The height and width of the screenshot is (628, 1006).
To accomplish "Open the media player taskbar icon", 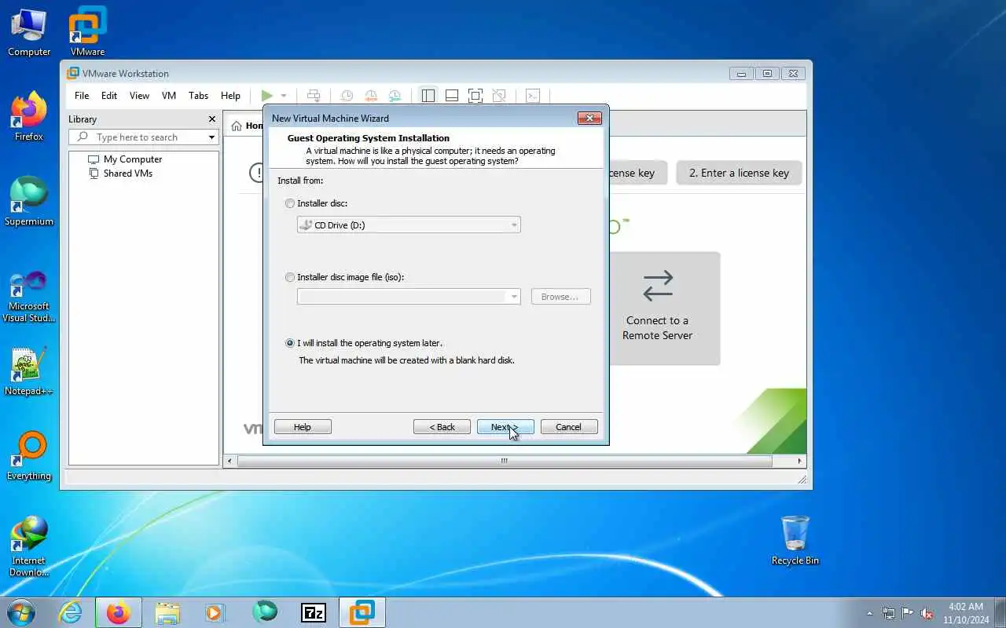I will pos(215,612).
